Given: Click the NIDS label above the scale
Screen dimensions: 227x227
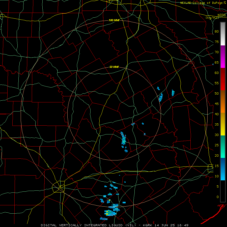Looking at the screenshot, I should click(x=222, y=15).
